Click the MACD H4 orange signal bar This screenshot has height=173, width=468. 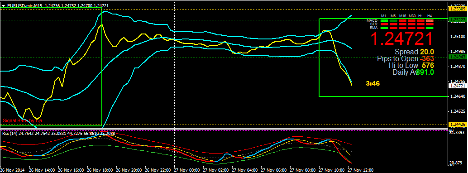coord(430,21)
